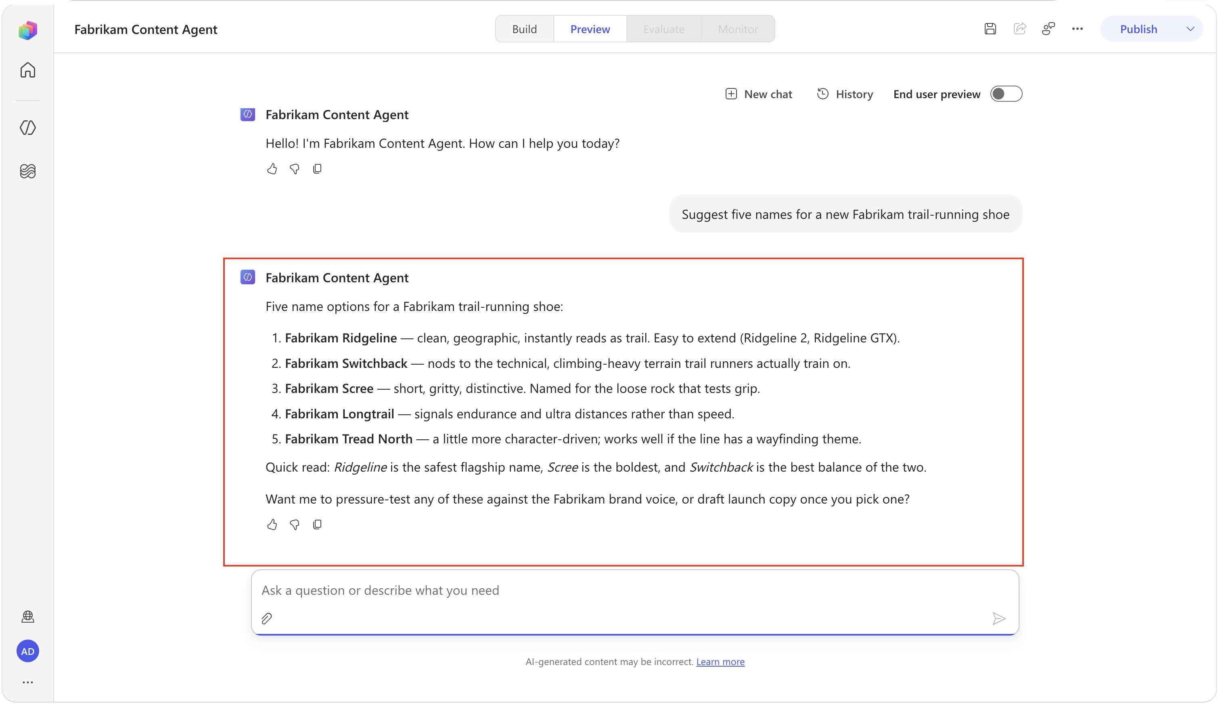Open the feedback chat icon in the header
Viewport: 1218px width, 705px height.
[1048, 29]
